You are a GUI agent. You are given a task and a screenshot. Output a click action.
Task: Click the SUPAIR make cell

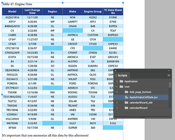(x=73, y=128)
